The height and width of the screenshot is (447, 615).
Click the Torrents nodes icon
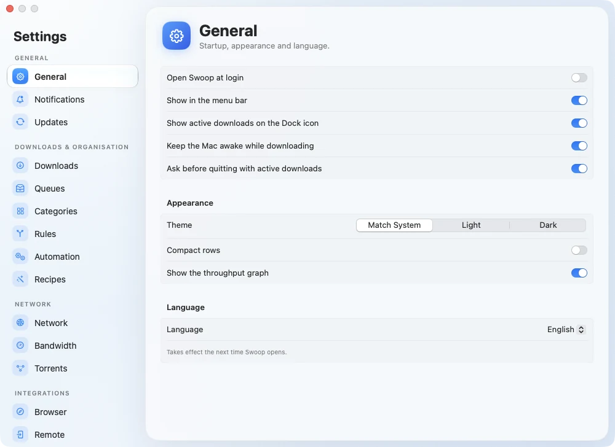[20, 368]
